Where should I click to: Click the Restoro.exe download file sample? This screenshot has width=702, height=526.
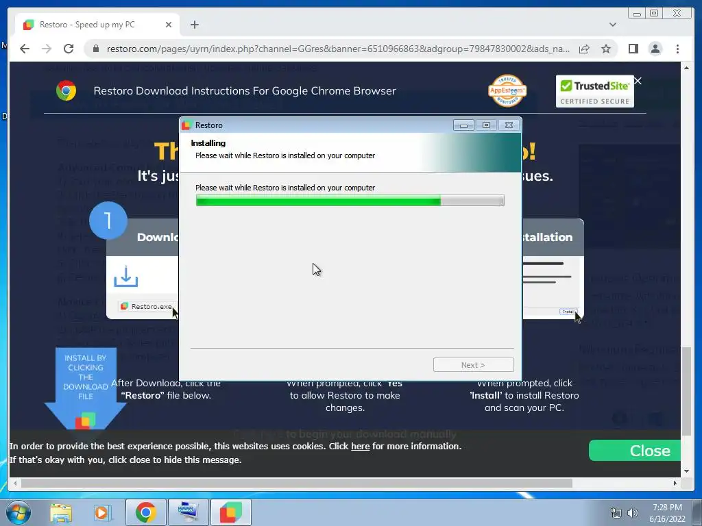(x=147, y=306)
